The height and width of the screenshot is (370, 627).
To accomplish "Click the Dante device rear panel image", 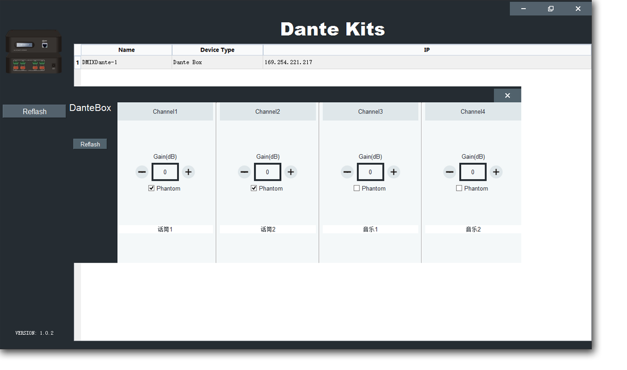I will [33, 65].
